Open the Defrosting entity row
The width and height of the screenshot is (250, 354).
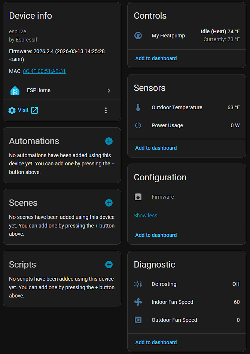point(187,284)
